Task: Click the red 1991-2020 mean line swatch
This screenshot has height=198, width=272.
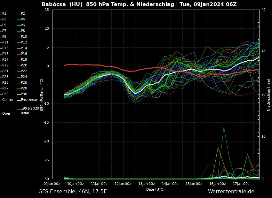Action: tap(19, 109)
